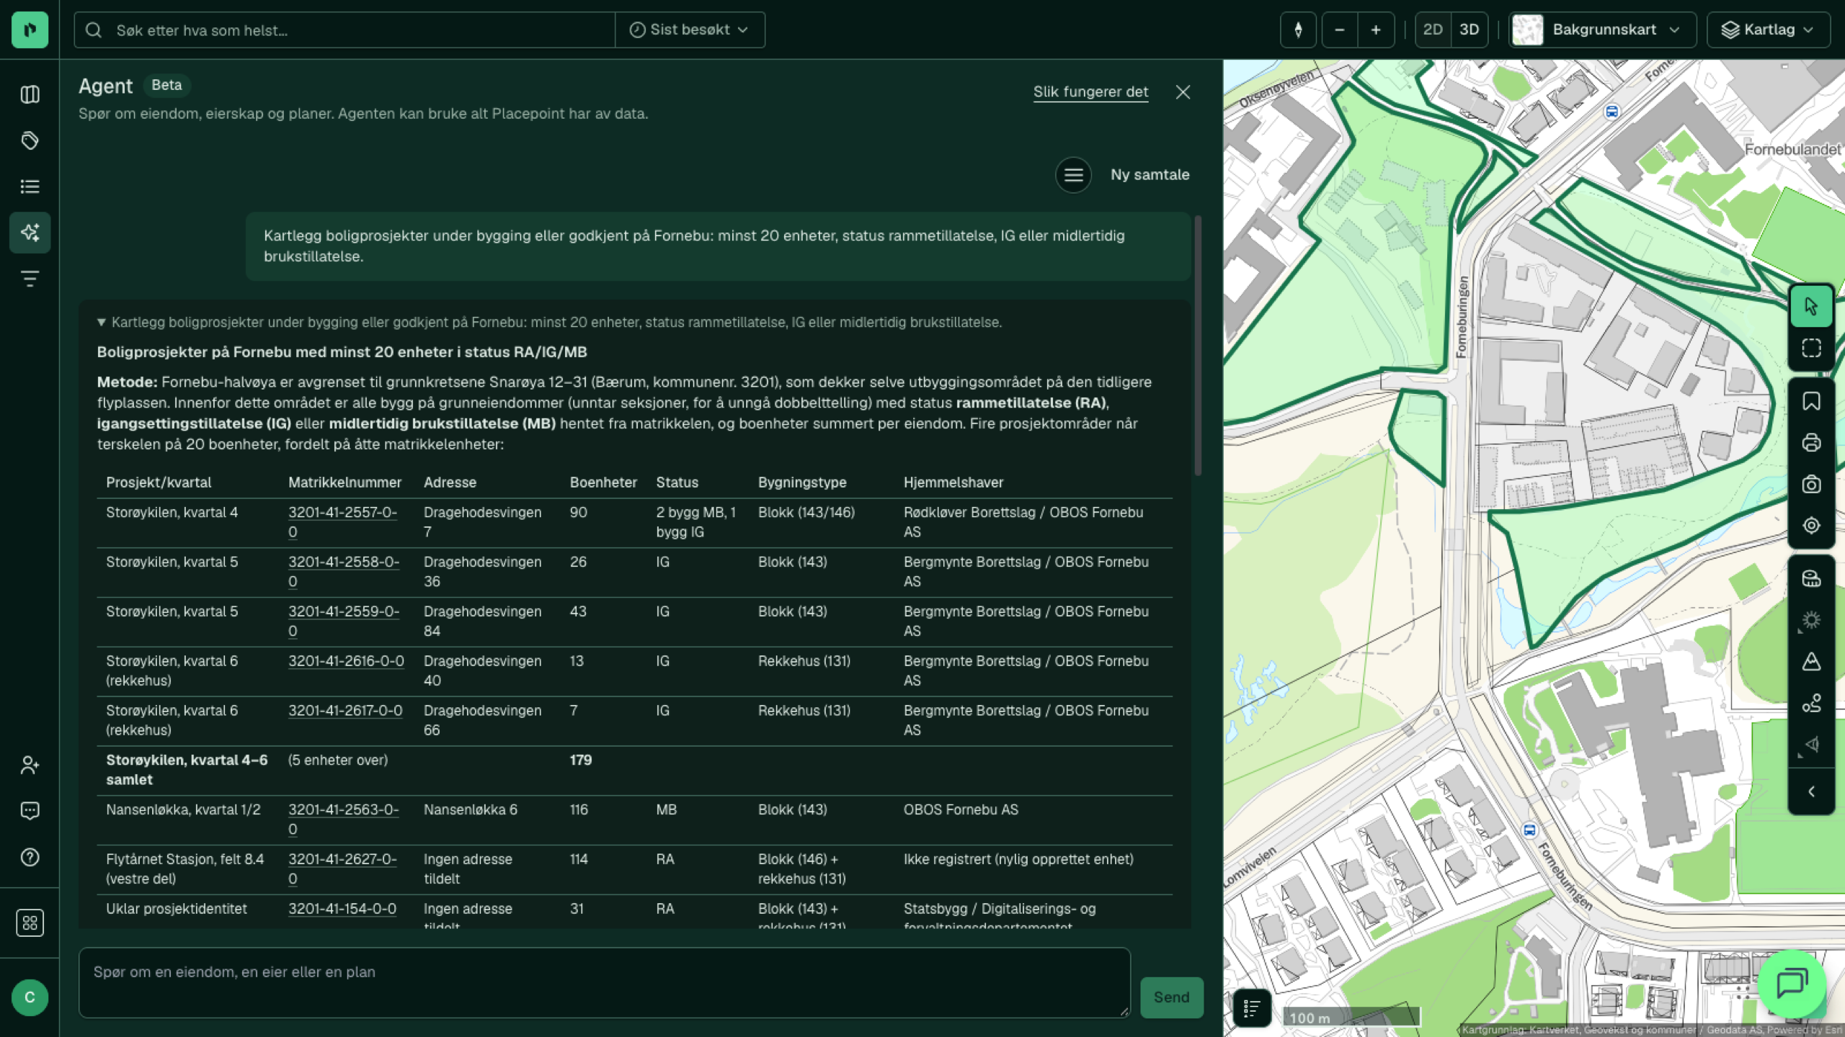The image size is (1845, 1037).
Task: Open matrikkelnummer 3201-41-2616-0-0 link
Action: (x=346, y=660)
